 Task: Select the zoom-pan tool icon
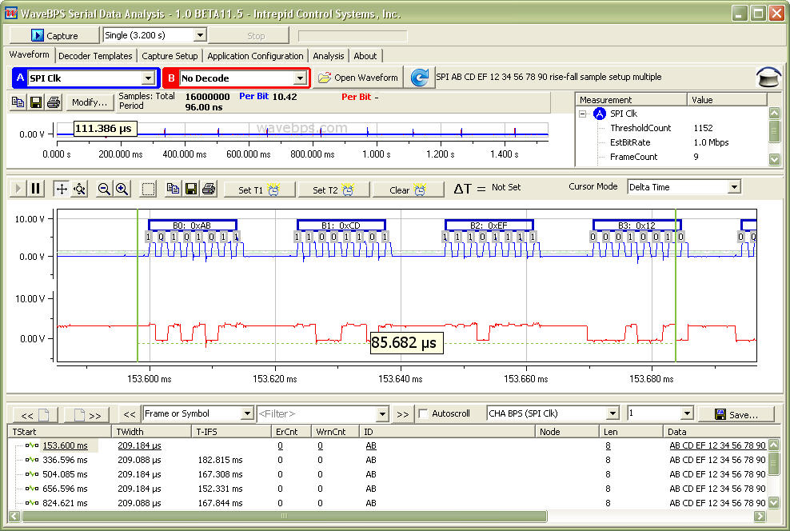[79, 189]
